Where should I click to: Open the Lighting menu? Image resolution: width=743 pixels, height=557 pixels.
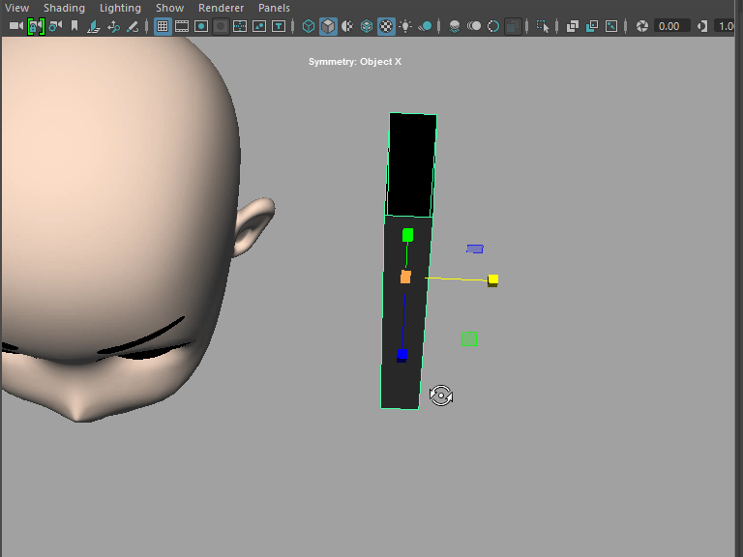click(120, 8)
